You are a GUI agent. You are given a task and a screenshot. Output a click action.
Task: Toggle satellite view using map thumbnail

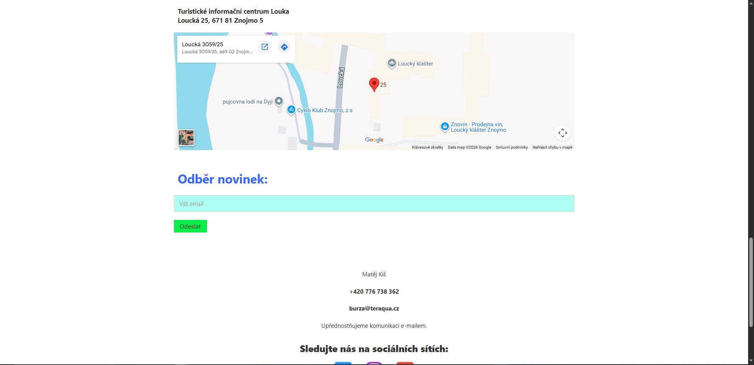(x=186, y=137)
